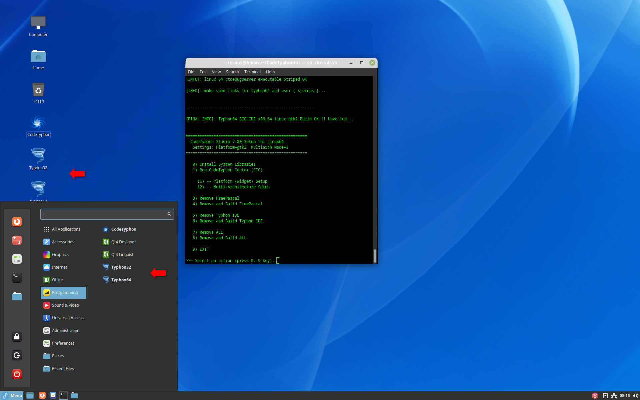Click the panel Menu button
The width and height of the screenshot is (640, 400).
coord(12,396)
